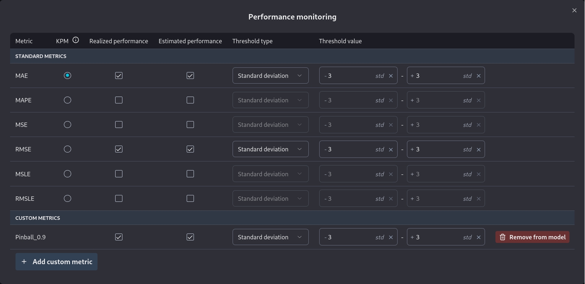Click the Add custom metric button
This screenshot has height=284, width=585.
pos(56,262)
